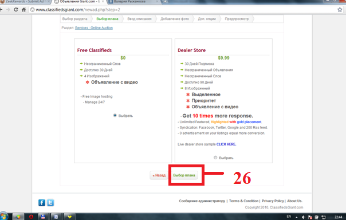Click the Free Classifieds heading

(95, 50)
